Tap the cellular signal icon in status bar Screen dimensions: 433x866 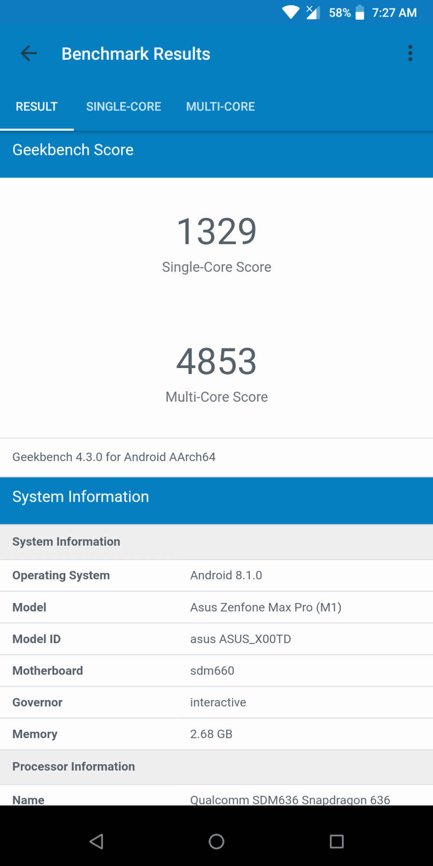click(313, 13)
